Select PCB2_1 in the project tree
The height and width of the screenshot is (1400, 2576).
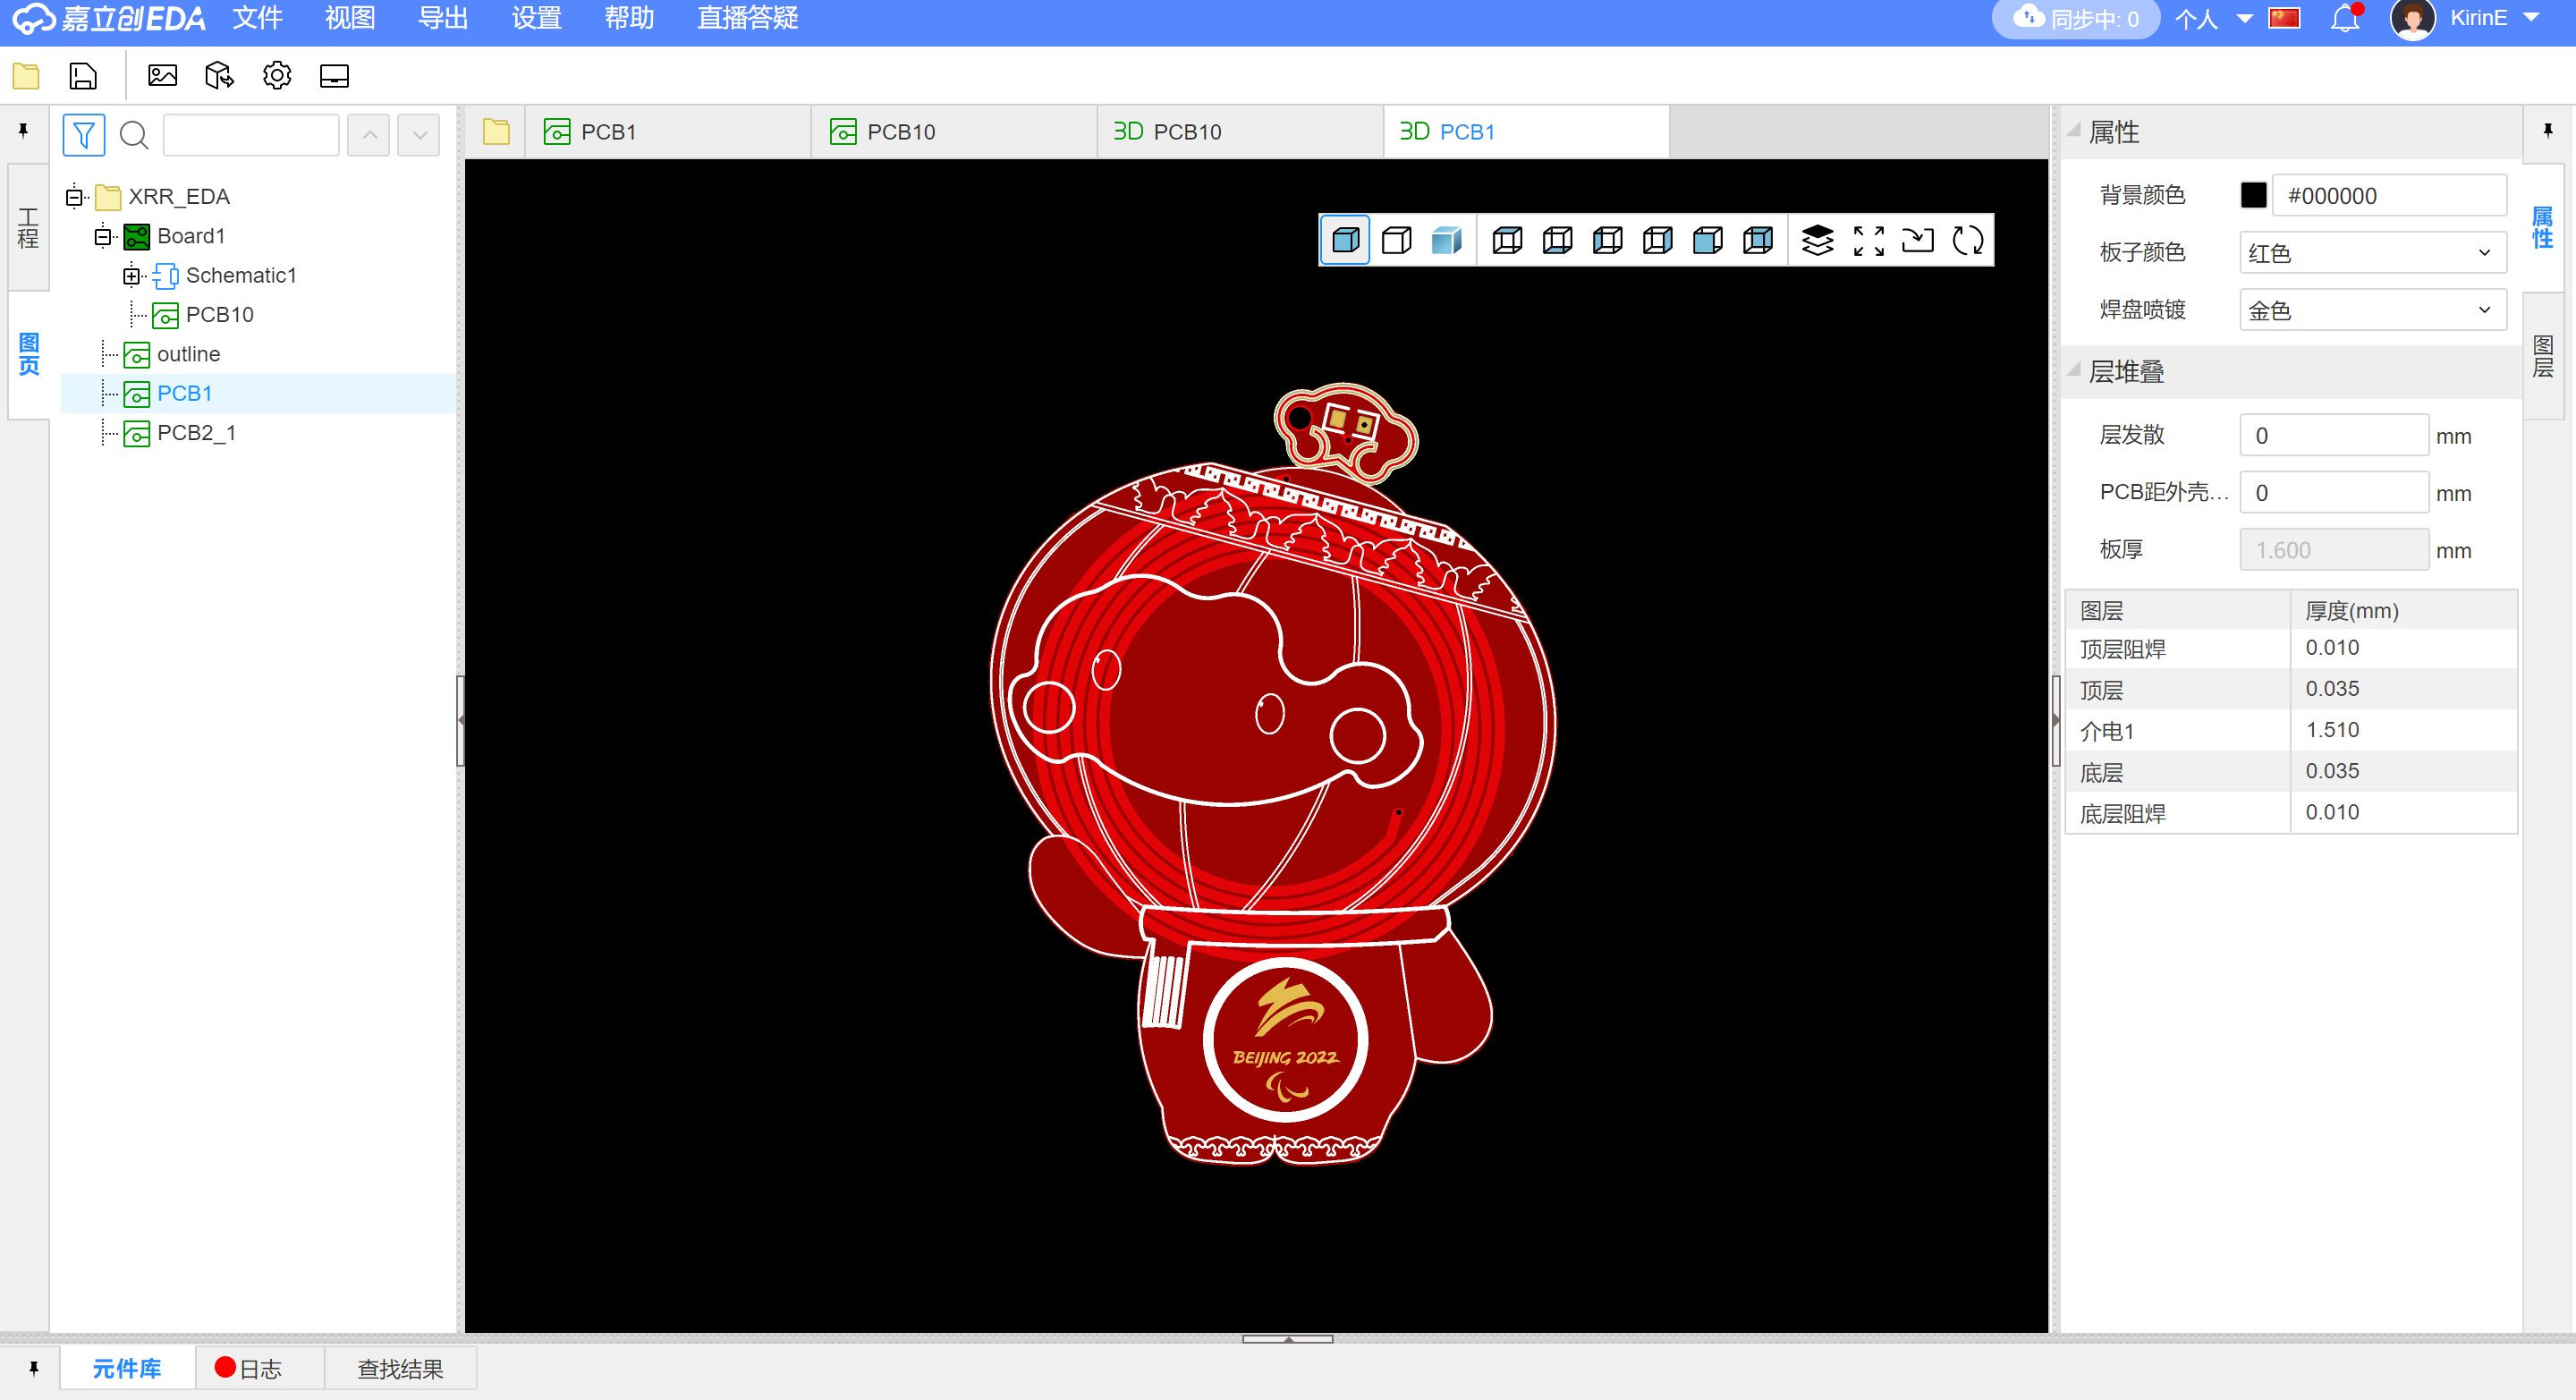(x=196, y=432)
